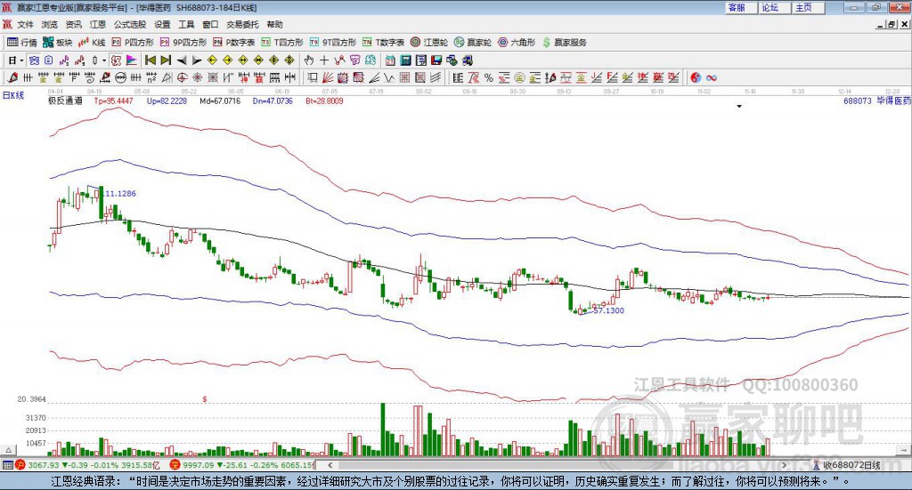Screen dimensions: 912x490
Task: Open the 板块 sector view
Action: click(59, 42)
